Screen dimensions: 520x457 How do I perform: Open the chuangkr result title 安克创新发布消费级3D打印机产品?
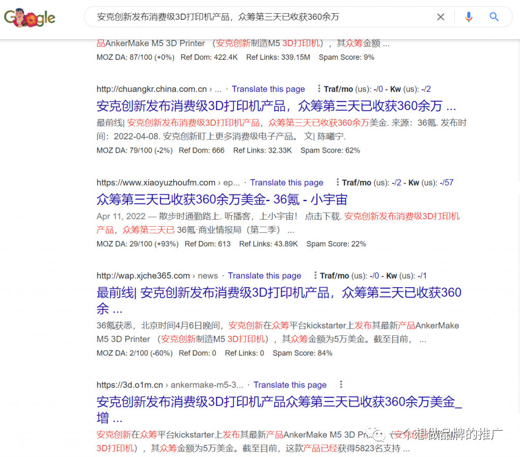pos(276,106)
